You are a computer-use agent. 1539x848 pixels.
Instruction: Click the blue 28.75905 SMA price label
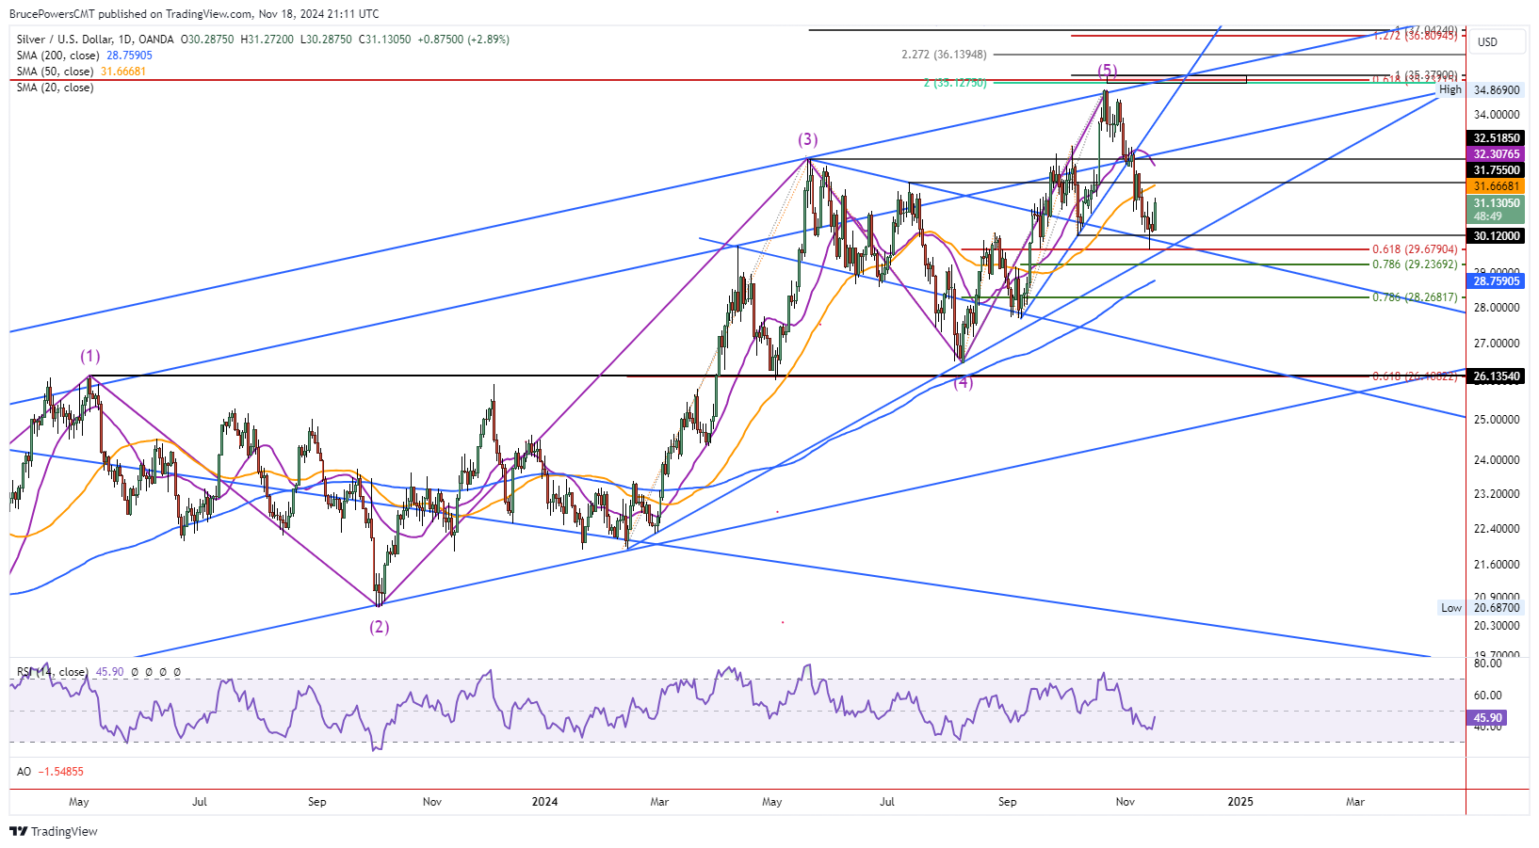(x=1497, y=281)
